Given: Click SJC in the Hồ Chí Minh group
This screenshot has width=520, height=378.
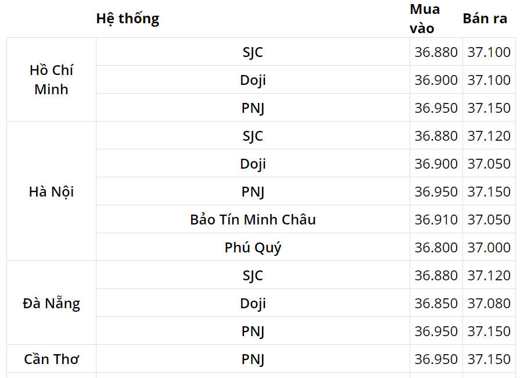Looking at the screenshot, I should [253, 52].
